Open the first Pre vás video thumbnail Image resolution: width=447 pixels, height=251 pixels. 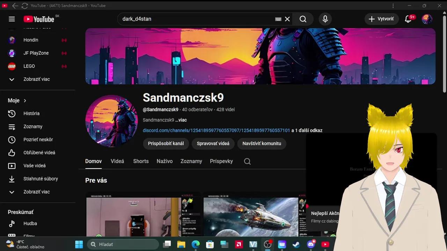143,214
